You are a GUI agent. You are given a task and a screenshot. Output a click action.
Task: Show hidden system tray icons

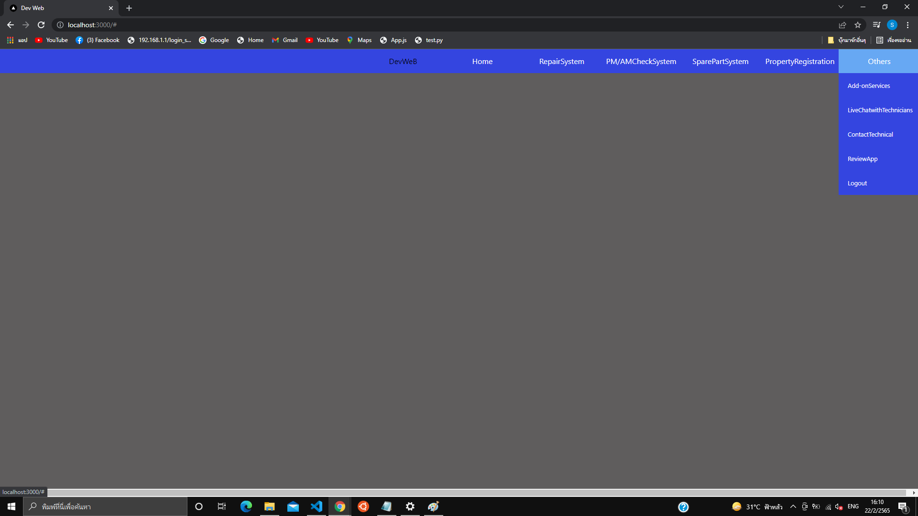pos(793,506)
